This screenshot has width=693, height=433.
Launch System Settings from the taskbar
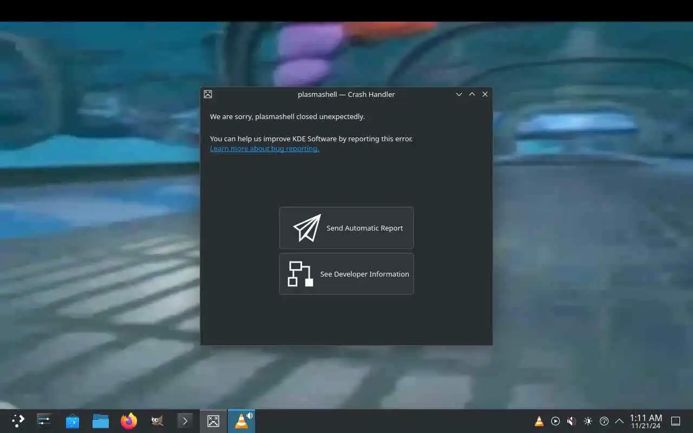click(44, 421)
